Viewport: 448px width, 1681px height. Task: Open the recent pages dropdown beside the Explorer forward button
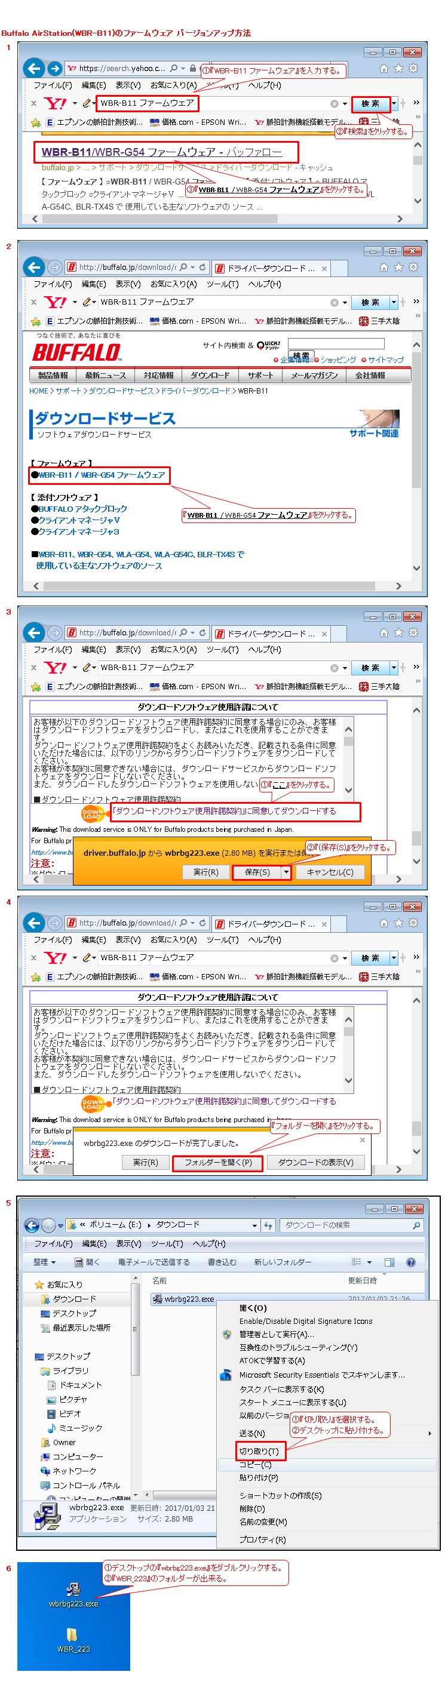[x=61, y=1225]
